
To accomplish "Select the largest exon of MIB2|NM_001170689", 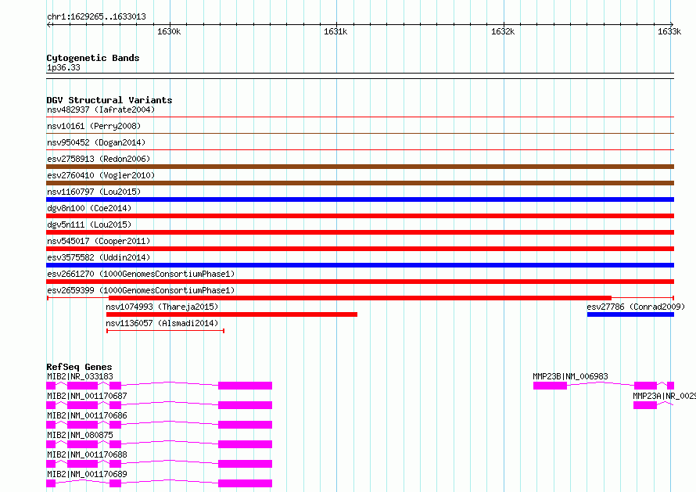I will click(245, 483).
